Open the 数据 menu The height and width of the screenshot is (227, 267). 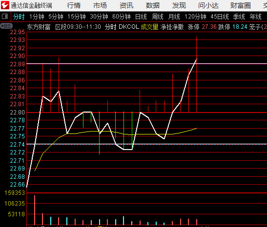153,5
